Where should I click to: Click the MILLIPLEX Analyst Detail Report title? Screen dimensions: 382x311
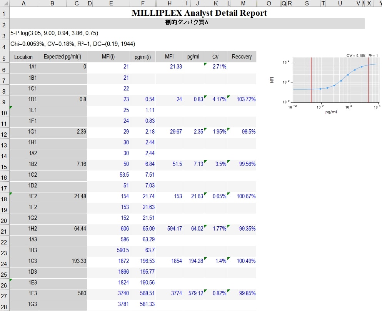199,13
